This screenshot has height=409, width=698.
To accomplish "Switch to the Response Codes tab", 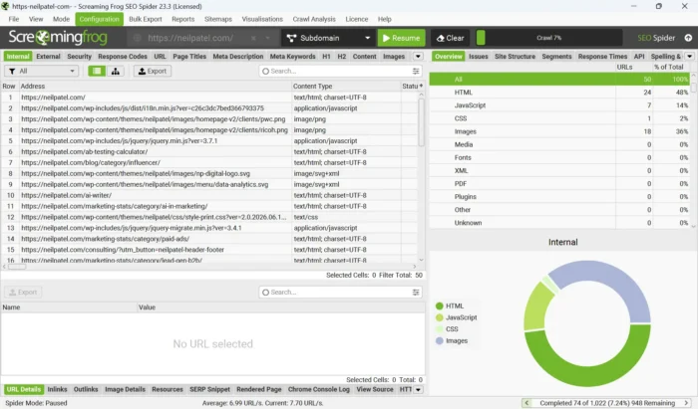I will [123, 57].
